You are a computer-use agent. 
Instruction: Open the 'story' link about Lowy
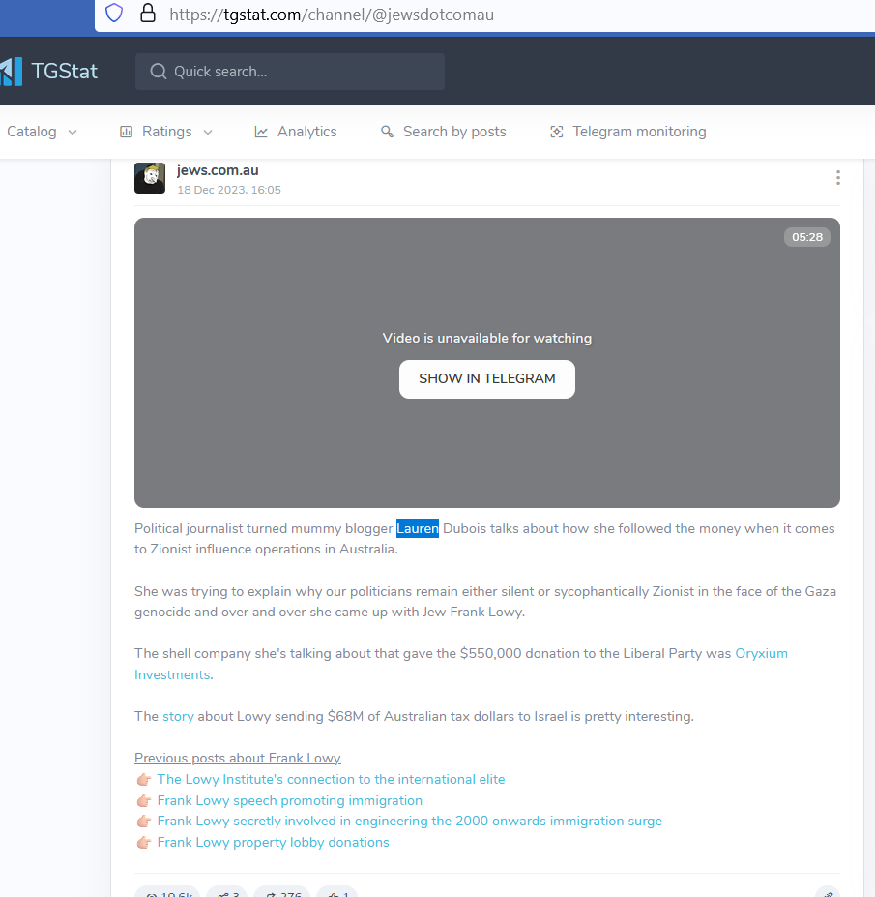(x=178, y=716)
